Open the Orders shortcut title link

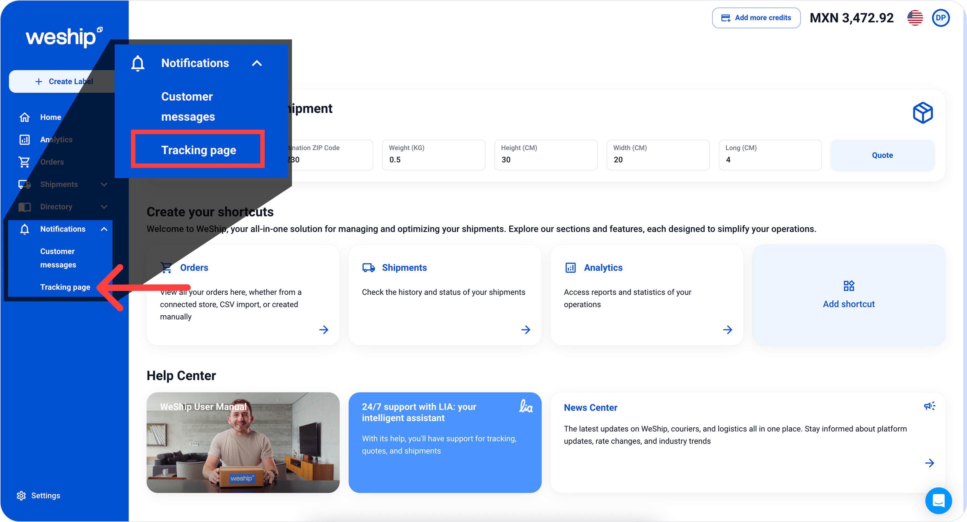pyautogui.click(x=194, y=267)
